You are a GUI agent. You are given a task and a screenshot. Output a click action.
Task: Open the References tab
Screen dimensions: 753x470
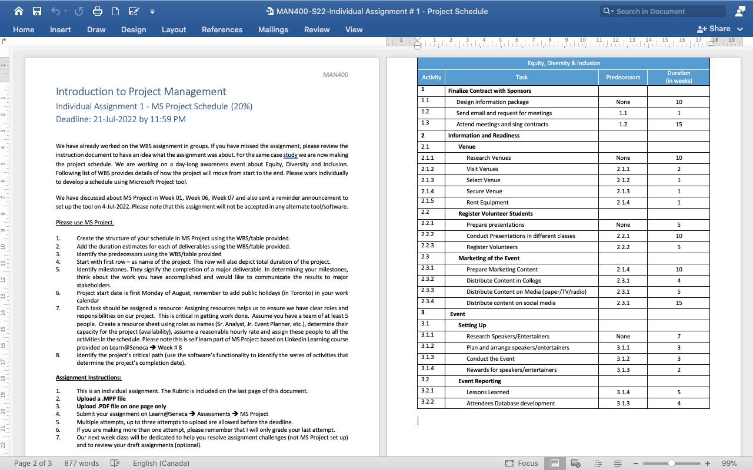222,29
